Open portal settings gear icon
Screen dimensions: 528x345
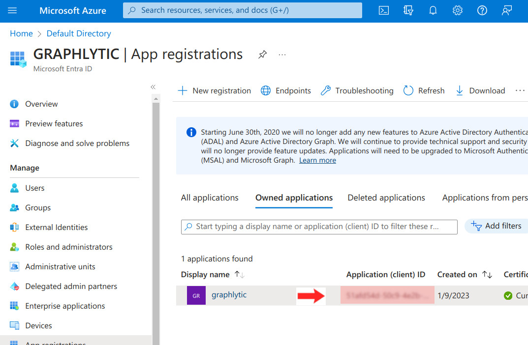[x=458, y=10]
